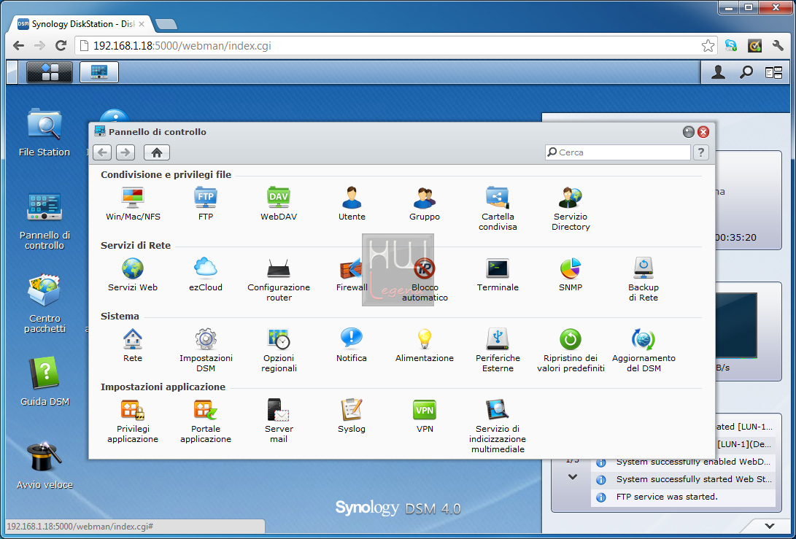The image size is (796, 539).
Task: Open Opzioni regionali settings
Action: point(279,350)
